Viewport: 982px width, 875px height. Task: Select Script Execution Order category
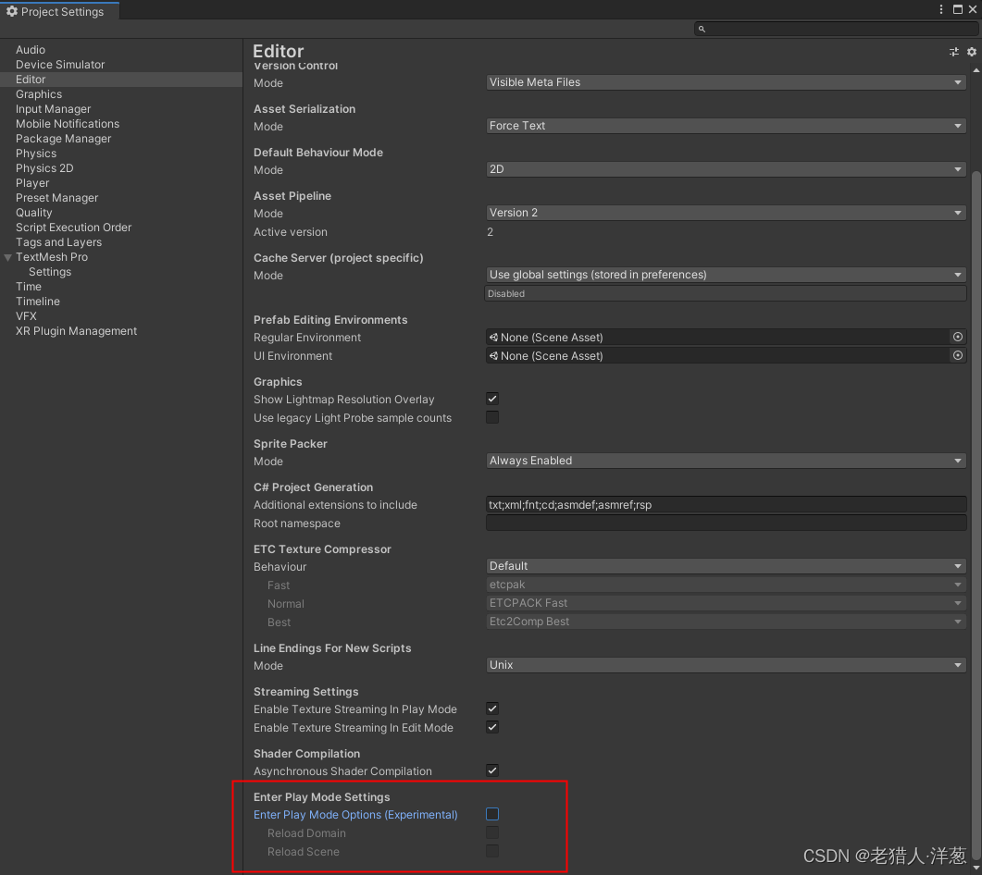click(x=74, y=228)
